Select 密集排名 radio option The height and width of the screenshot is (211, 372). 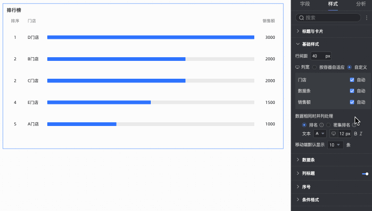click(x=328, y=125)
